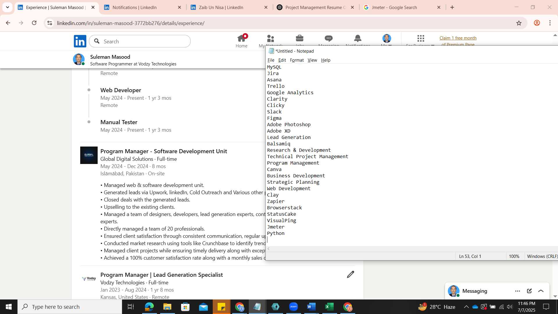Open Windows notification center
Screen dimensions: 558x314
pyautogui.click(x=546, y=307)
